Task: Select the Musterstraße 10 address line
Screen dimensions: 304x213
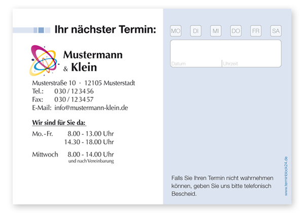Action: coord(83,83)
